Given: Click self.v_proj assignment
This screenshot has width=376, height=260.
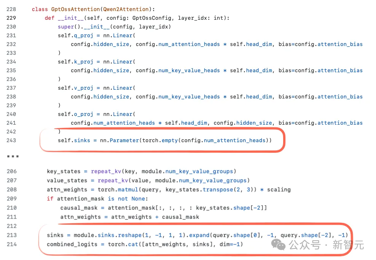Looking at the screenshot, I should (75, 88).
